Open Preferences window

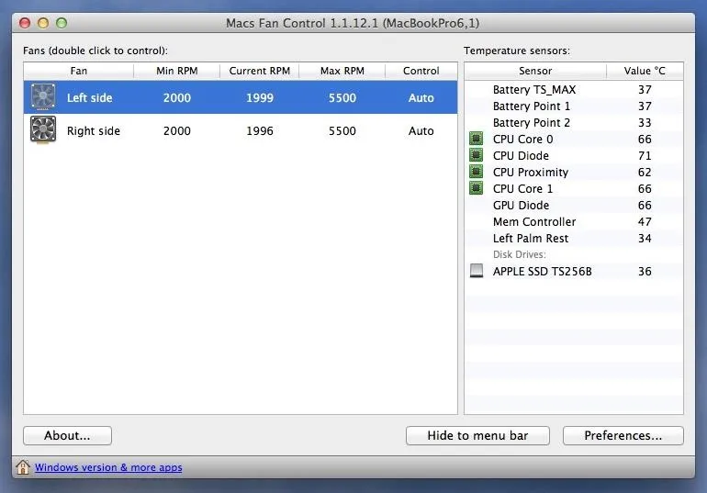(623, 435)
